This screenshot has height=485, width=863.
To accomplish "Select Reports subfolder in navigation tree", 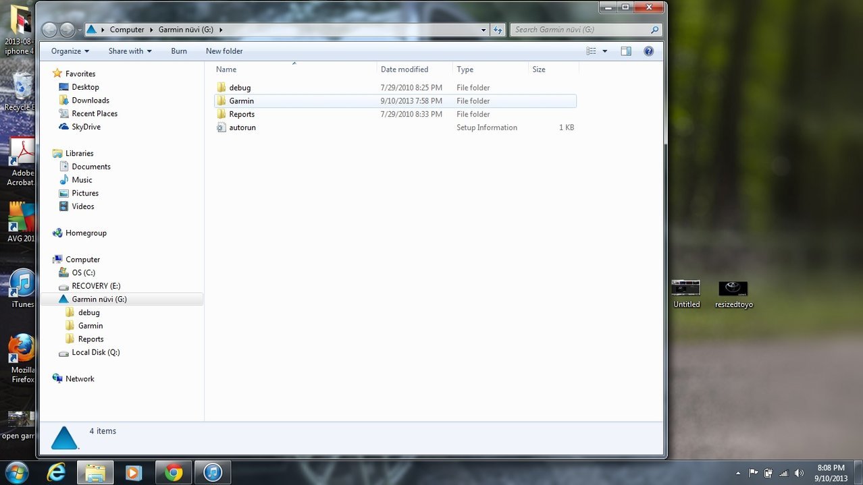I will click(90, 339).
